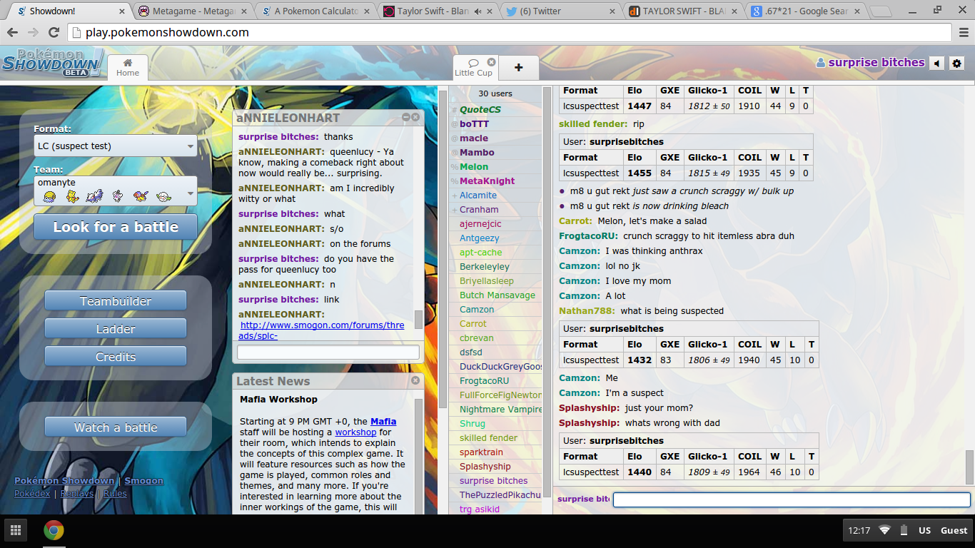The image size is (975, 548).
Task: Reload the page with browser refresh icon
Action: (54, 33)
